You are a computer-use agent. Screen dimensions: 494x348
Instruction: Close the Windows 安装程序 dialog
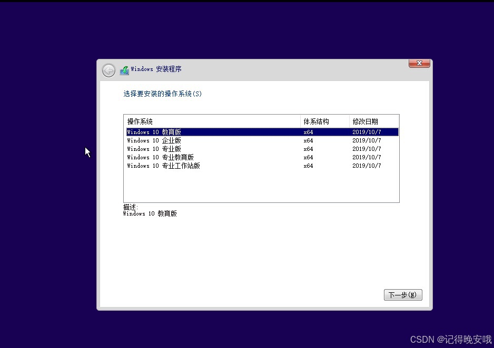pyautogui.click(x=419, y=63)
